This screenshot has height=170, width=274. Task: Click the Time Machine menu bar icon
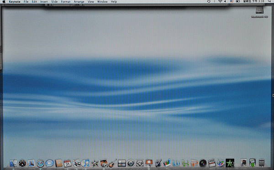coord(209,1)
